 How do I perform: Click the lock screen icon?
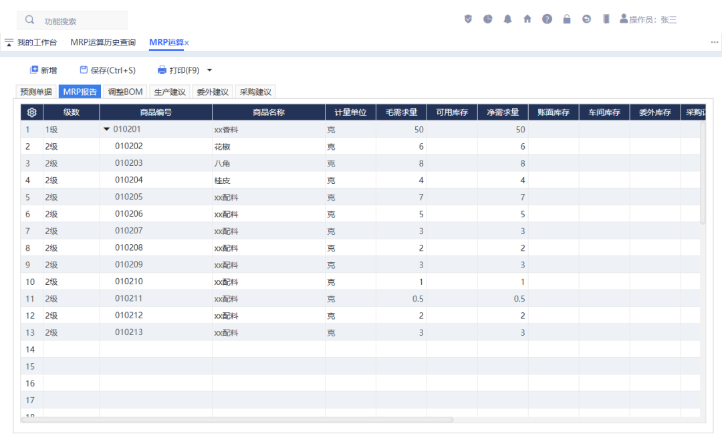coord(566,19)
